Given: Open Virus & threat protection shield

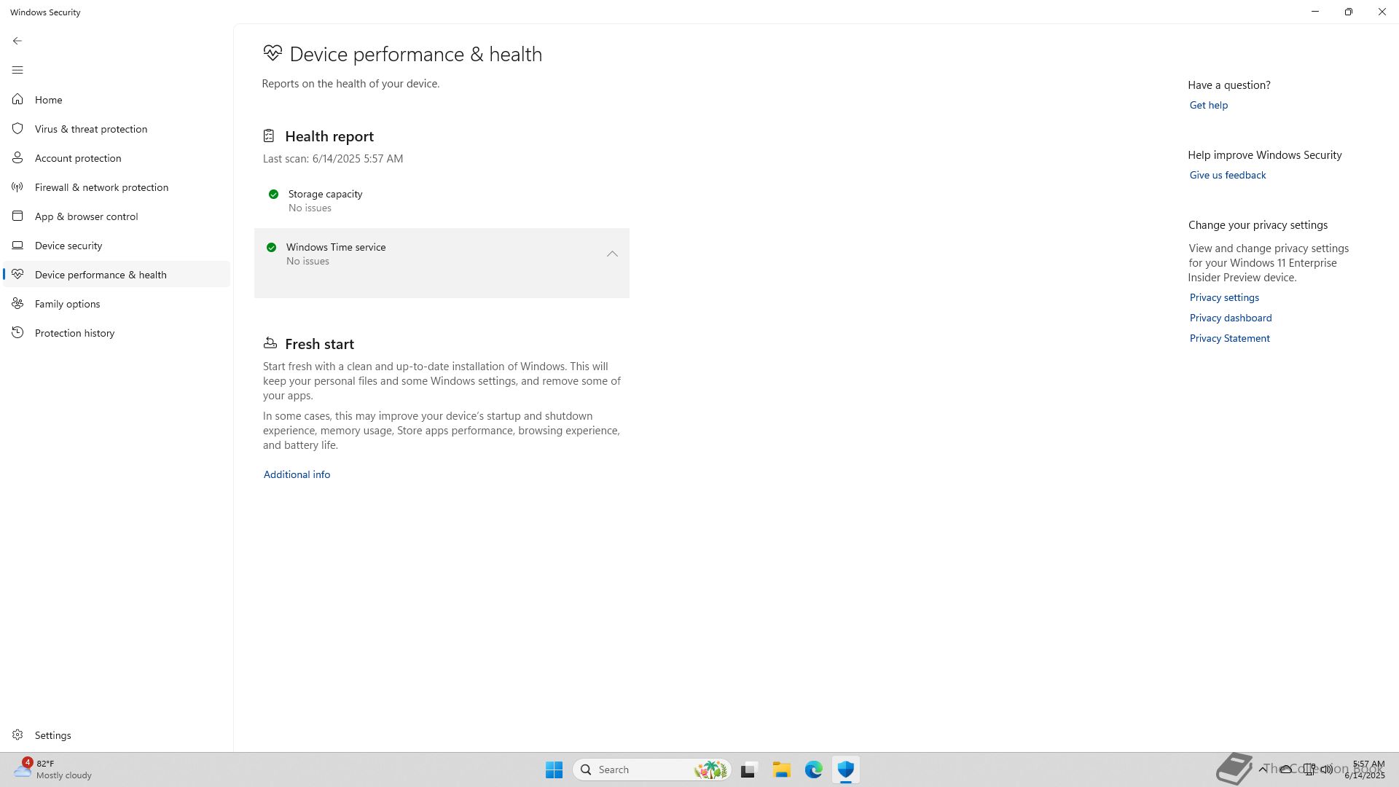Looking at the screenshot, I should pos(17,129).
